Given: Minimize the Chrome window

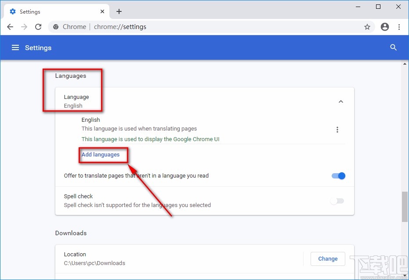Looking at the screenshot, I should click(358, 7).
